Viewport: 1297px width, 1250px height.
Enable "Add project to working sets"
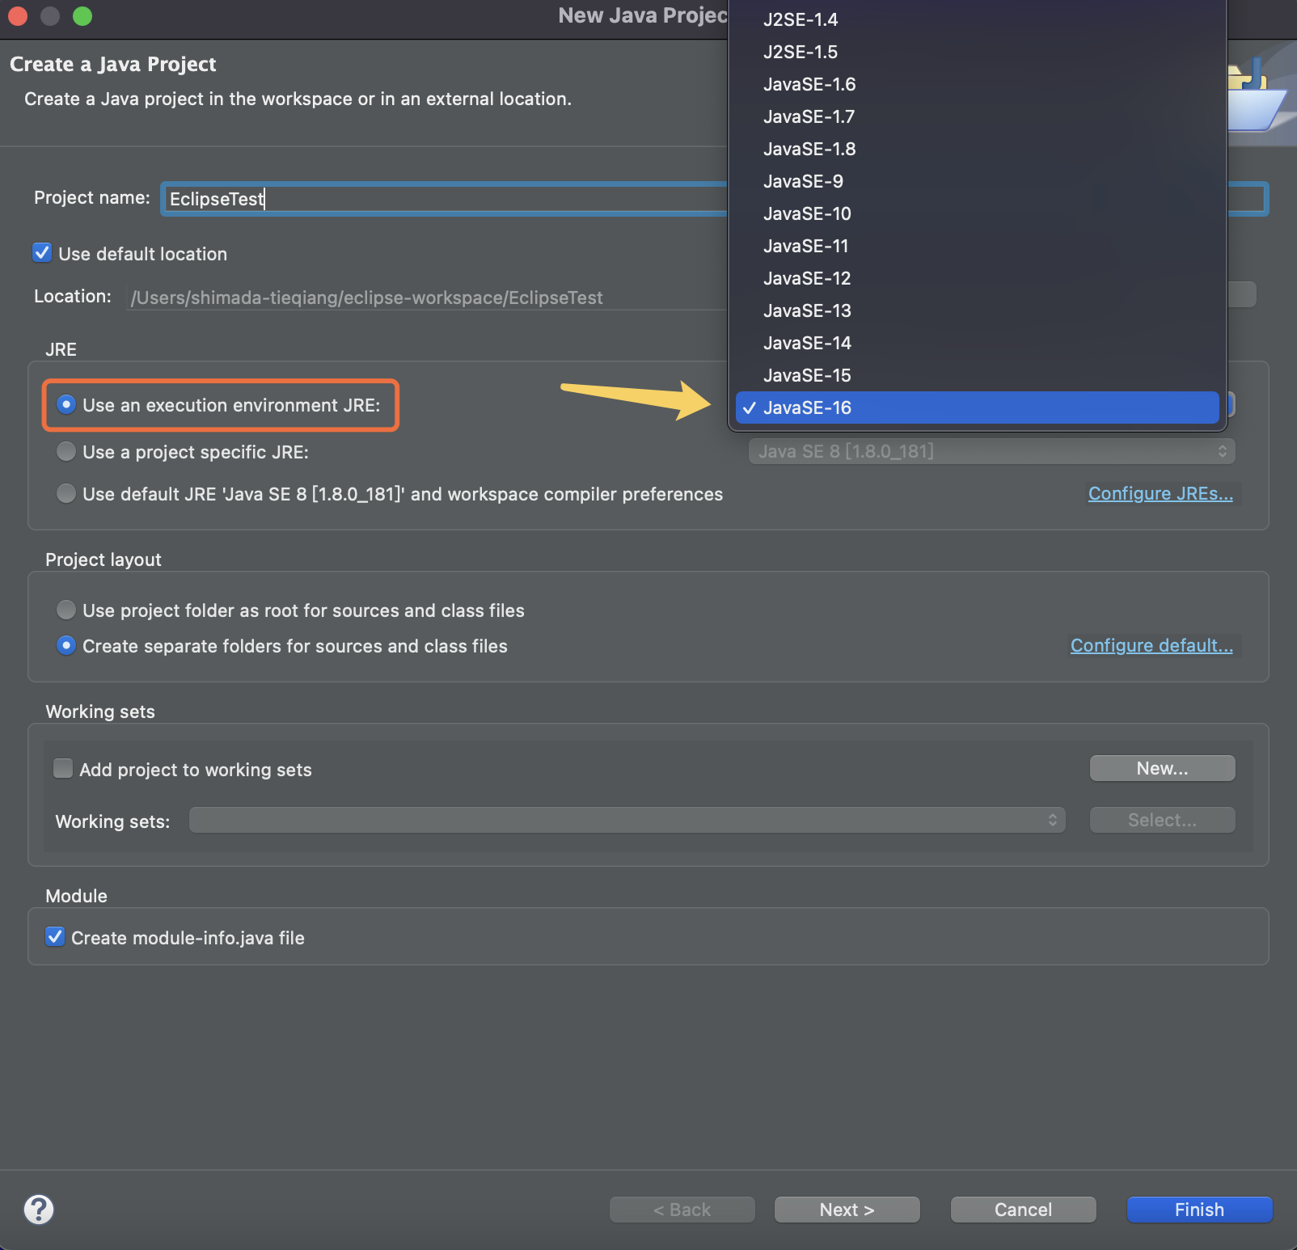(62, 768)
